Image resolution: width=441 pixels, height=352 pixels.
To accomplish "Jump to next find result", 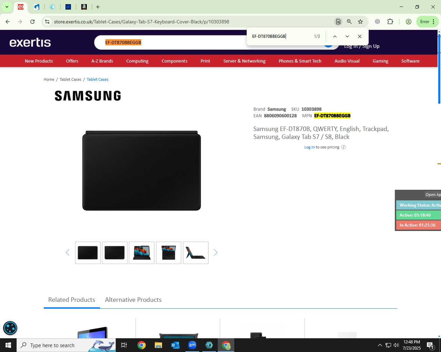I will tap(347, 36).
